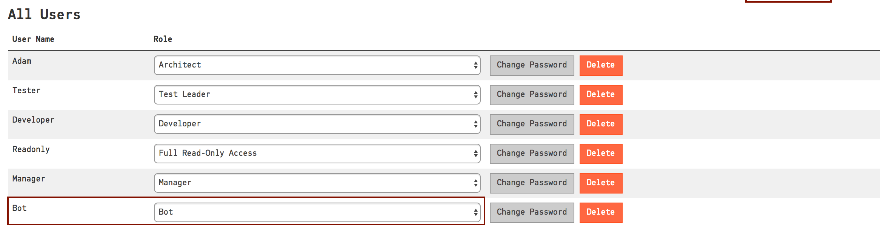This screenshot has height=232, width=883.
Task: Open the role dropdown for user Adam
Action: click(317, 65)
